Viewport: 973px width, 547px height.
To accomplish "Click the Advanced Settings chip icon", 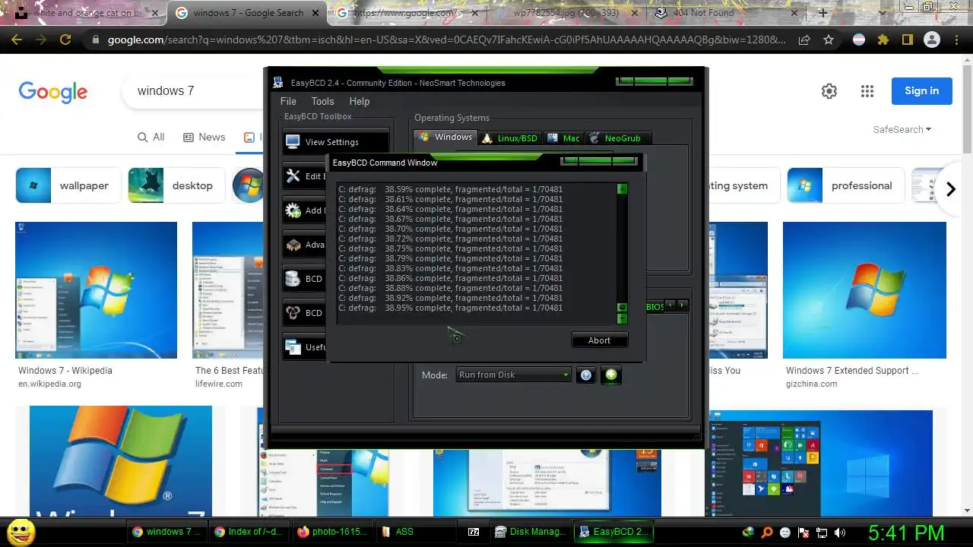I will pyautogui.click(x=293, y=245).
